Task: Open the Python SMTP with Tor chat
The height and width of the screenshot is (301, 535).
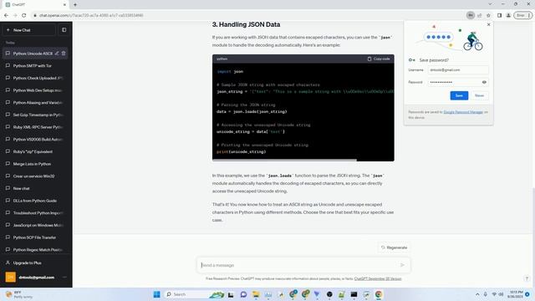Action: pos(35,65)
